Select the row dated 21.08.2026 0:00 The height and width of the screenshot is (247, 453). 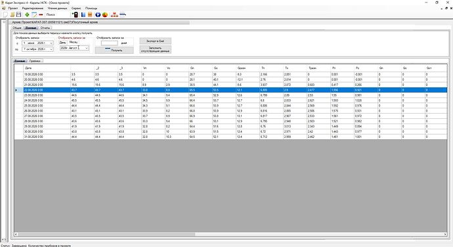[x=230, y=85]
